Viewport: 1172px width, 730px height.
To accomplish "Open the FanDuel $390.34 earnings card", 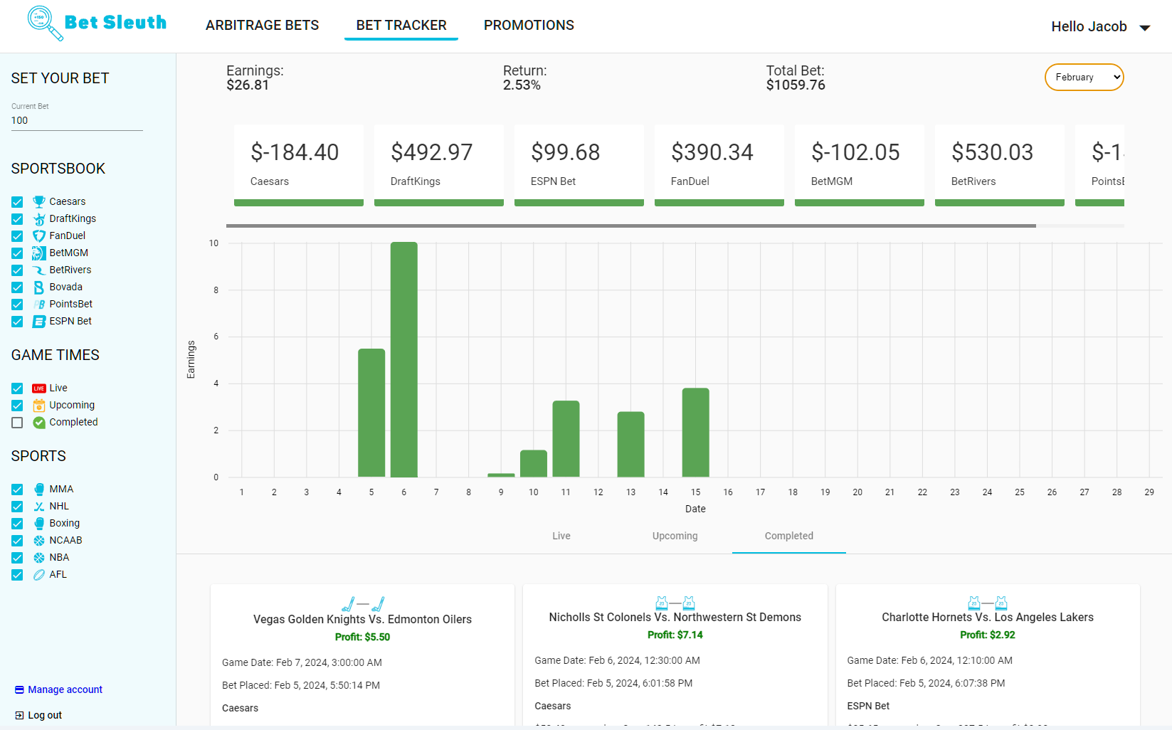I will [x=719, y=165].
